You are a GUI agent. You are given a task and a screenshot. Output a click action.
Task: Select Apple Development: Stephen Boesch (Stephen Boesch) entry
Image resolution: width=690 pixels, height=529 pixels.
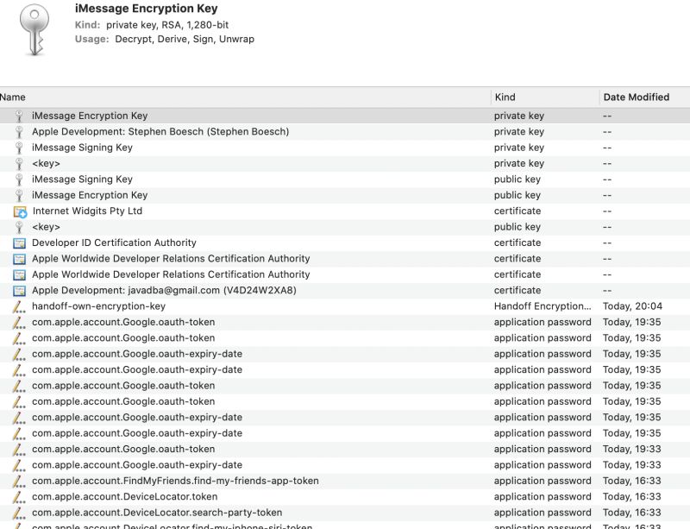coord(160,132)
